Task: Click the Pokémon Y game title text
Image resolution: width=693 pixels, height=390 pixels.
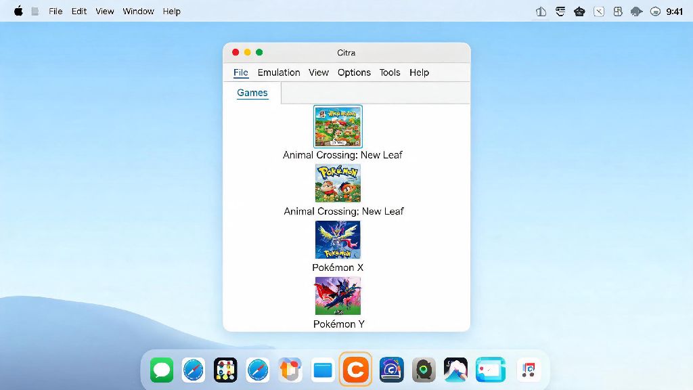Action: point(339,324)
